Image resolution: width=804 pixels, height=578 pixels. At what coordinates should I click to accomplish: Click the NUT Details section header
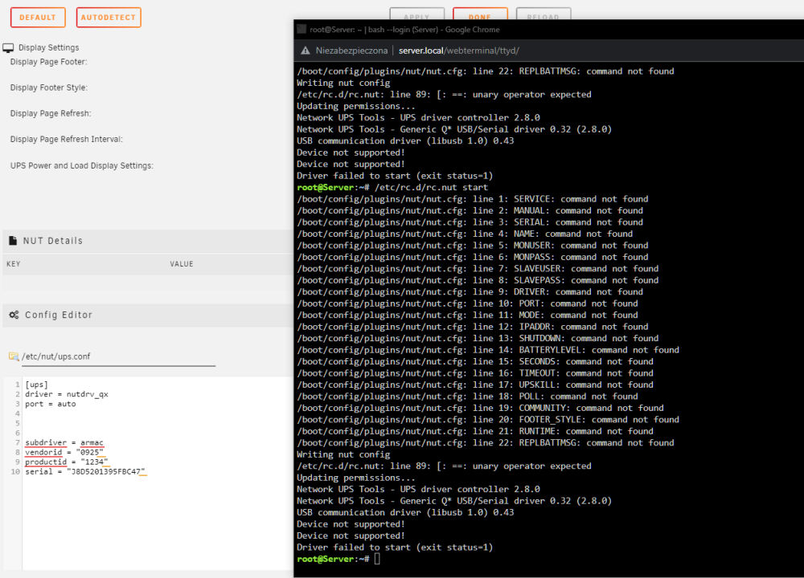pyautogui.click(x=53, y=241)
